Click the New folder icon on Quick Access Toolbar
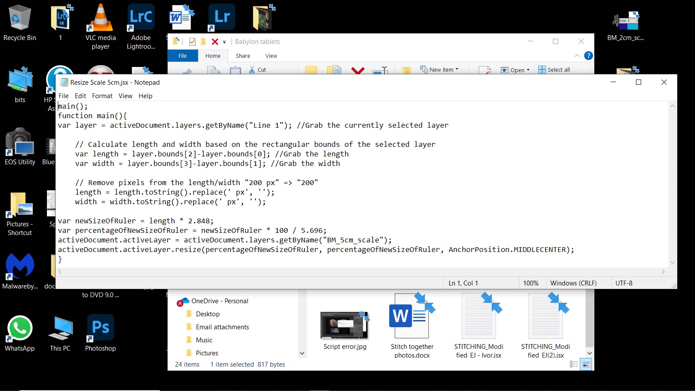 pyautogui.click(x=203, y=42)
